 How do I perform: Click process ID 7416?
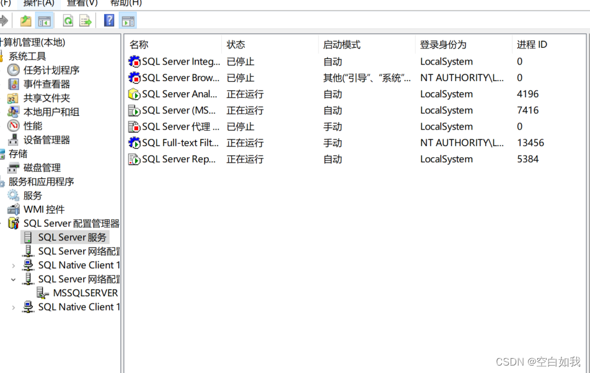(528, 110)
